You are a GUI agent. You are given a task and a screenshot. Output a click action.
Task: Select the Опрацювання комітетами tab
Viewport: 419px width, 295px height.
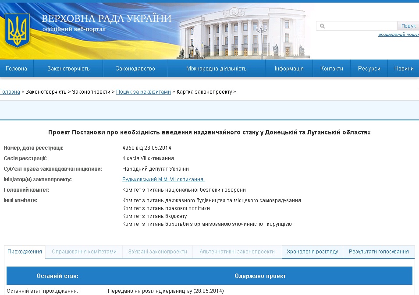click(84, 252)
